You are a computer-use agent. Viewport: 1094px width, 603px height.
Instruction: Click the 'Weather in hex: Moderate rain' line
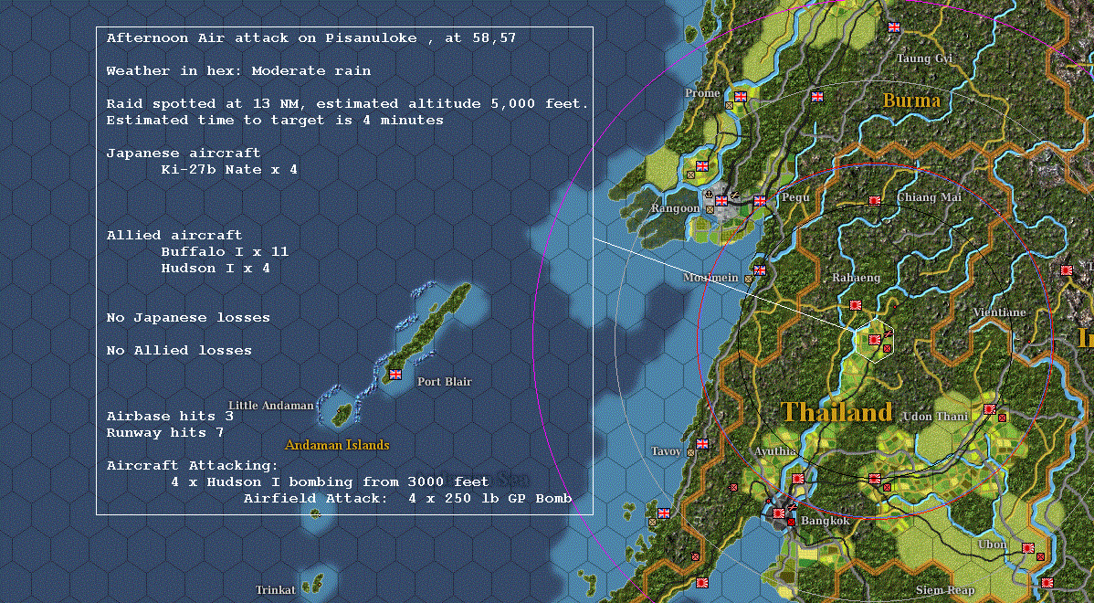point(238,70)
